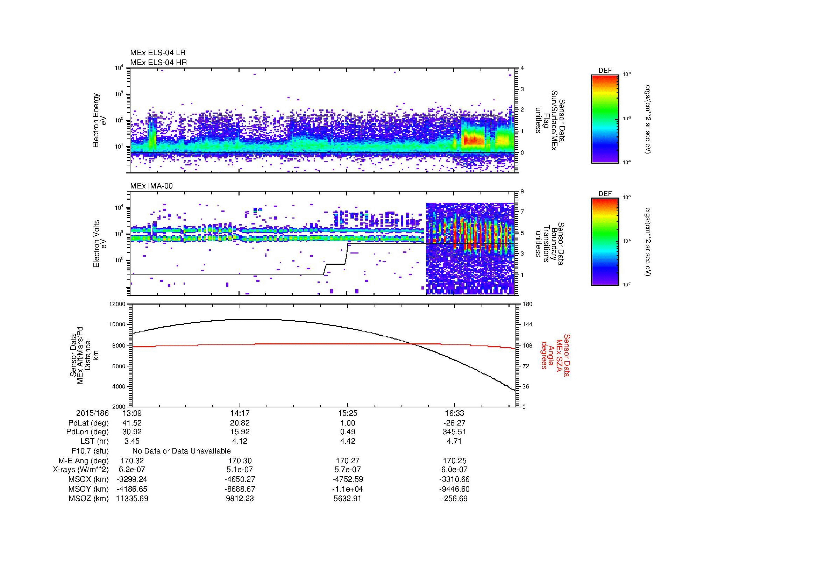Click the 12000 altitude axis tick

point(118,304)
